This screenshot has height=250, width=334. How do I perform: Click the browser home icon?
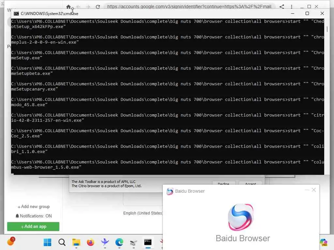tap(68, 7)
